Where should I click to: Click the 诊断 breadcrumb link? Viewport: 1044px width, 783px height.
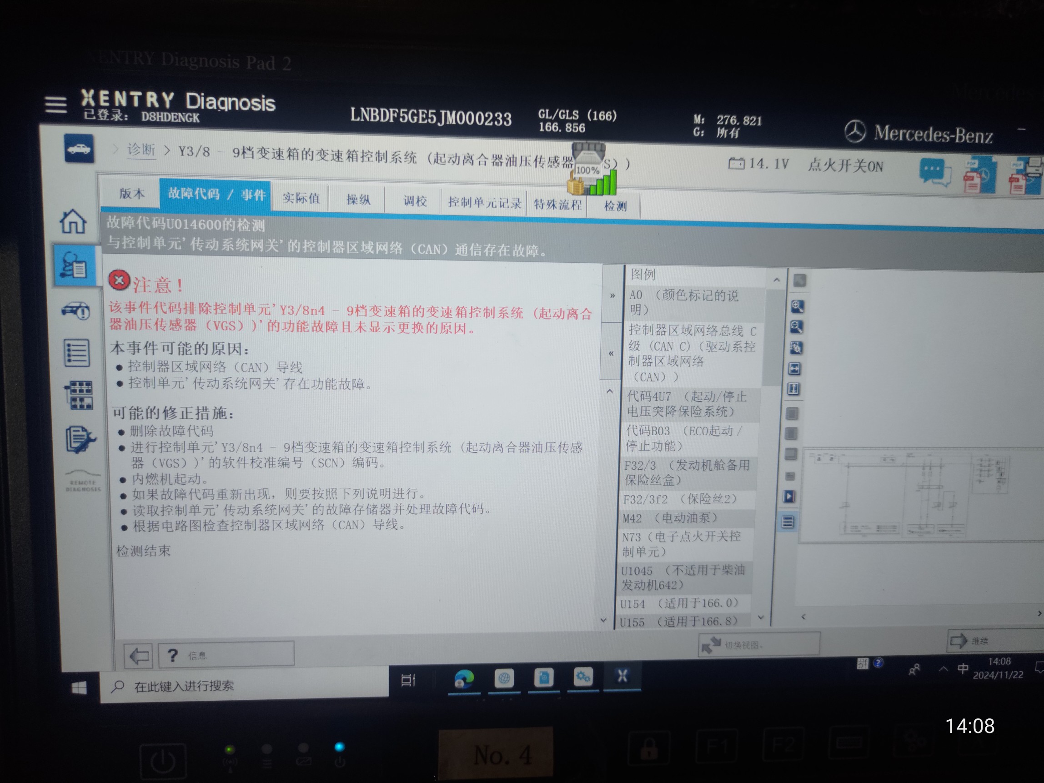click(141, 150)
